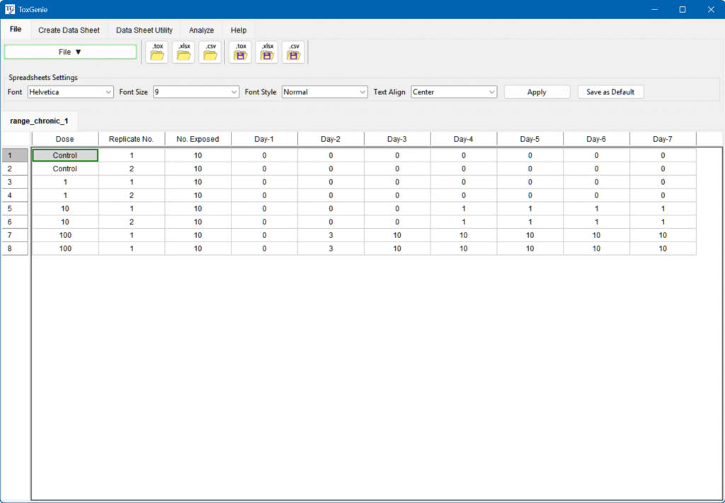725x503 pixels.
Task: Switch to the Data Sheet Utility tab
Action: point(144,30)
